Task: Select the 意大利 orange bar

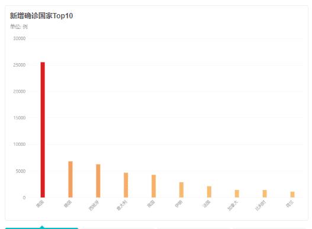Action: (126, 185)
